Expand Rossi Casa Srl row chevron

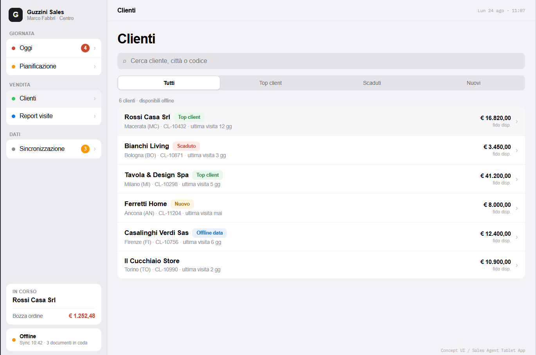tap(517, 121)
